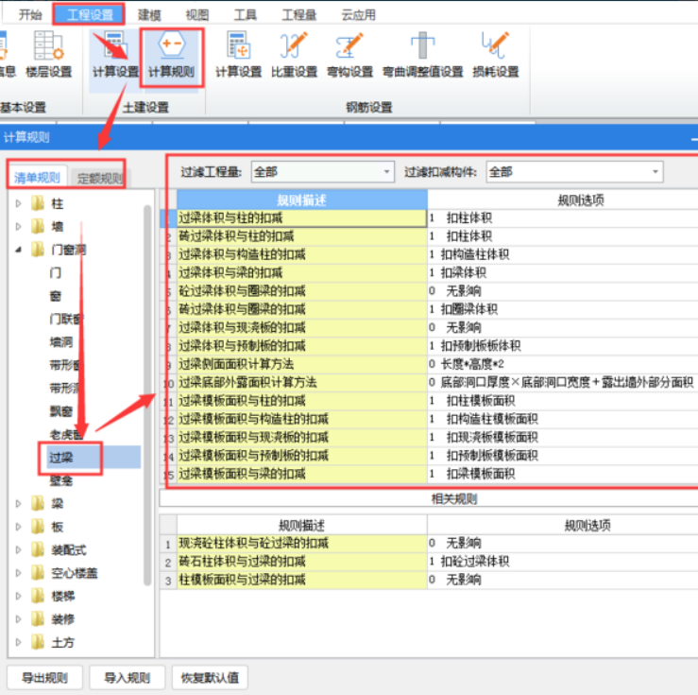Click the 计算规则 ribbon icon

point(171,55)
